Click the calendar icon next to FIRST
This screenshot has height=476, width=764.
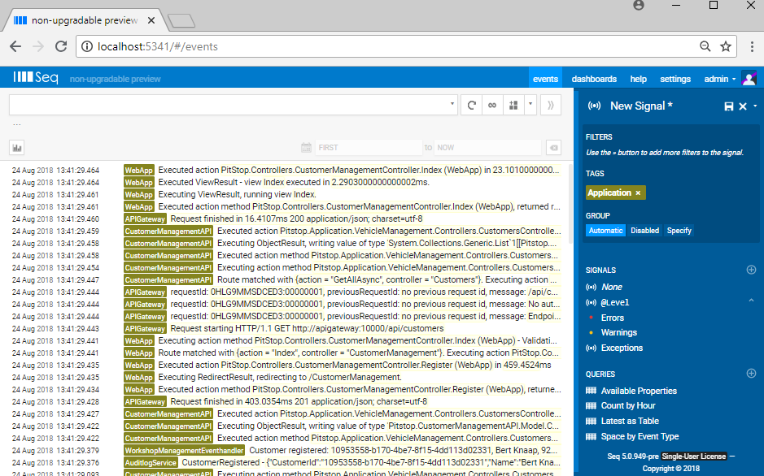(x=306, y=147)
